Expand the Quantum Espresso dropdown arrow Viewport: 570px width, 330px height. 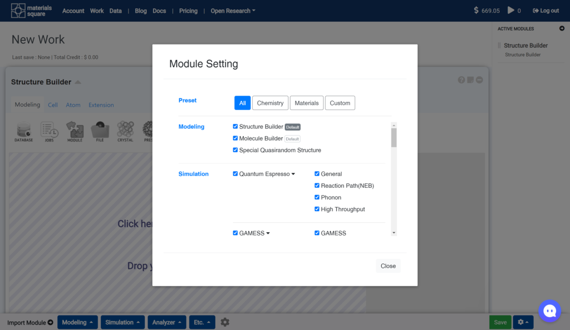(x=293, y=174)
